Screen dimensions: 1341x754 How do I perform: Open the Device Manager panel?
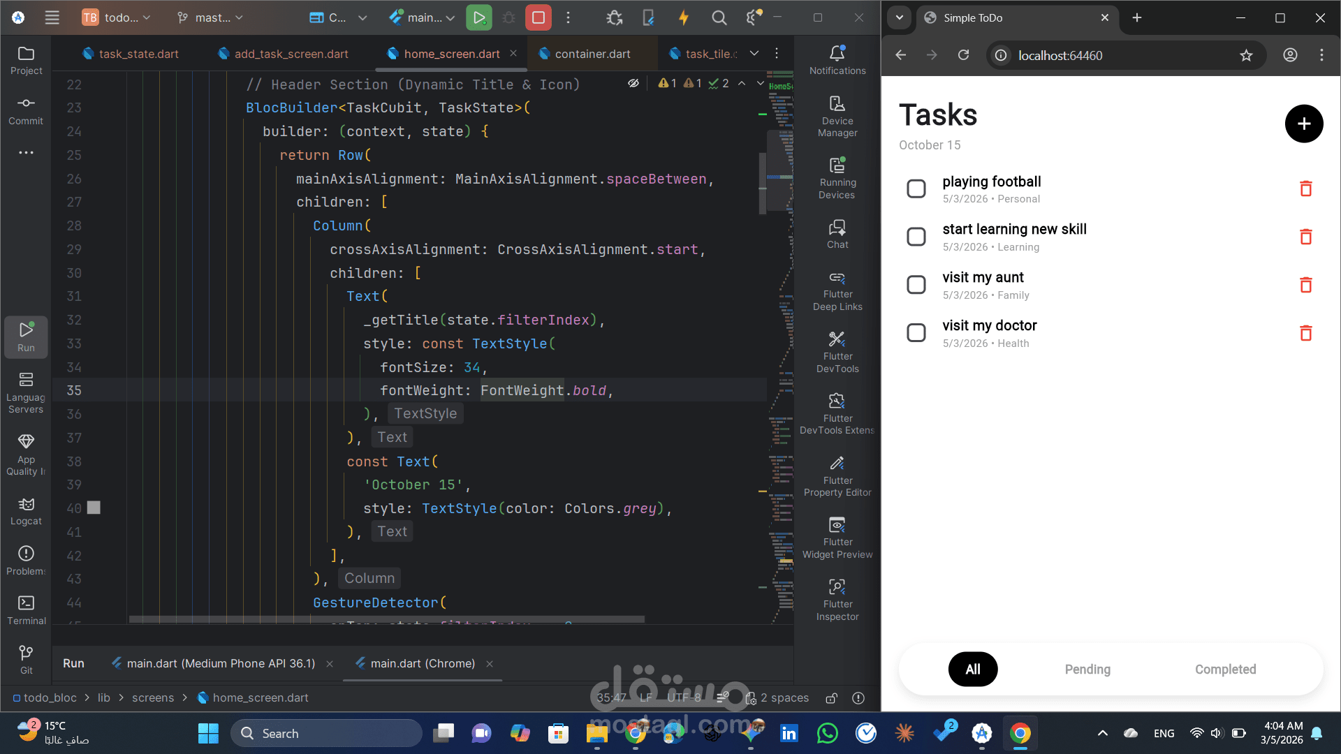click(x=837, y=114)
